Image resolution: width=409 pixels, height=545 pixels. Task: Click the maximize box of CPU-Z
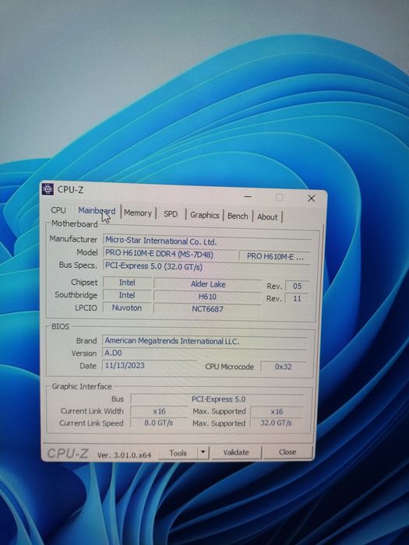point(279,198)
